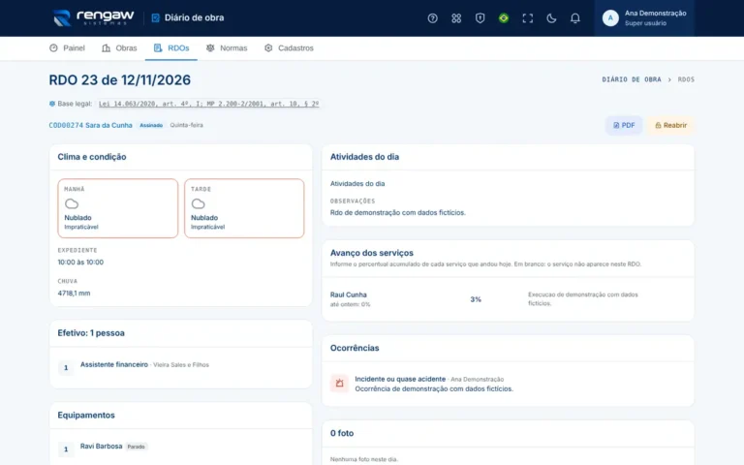The height and width of the screenshot is (465, 744).
Task: Open COD00274 Sara da Cunha link
Action: (x=91, y=125)
